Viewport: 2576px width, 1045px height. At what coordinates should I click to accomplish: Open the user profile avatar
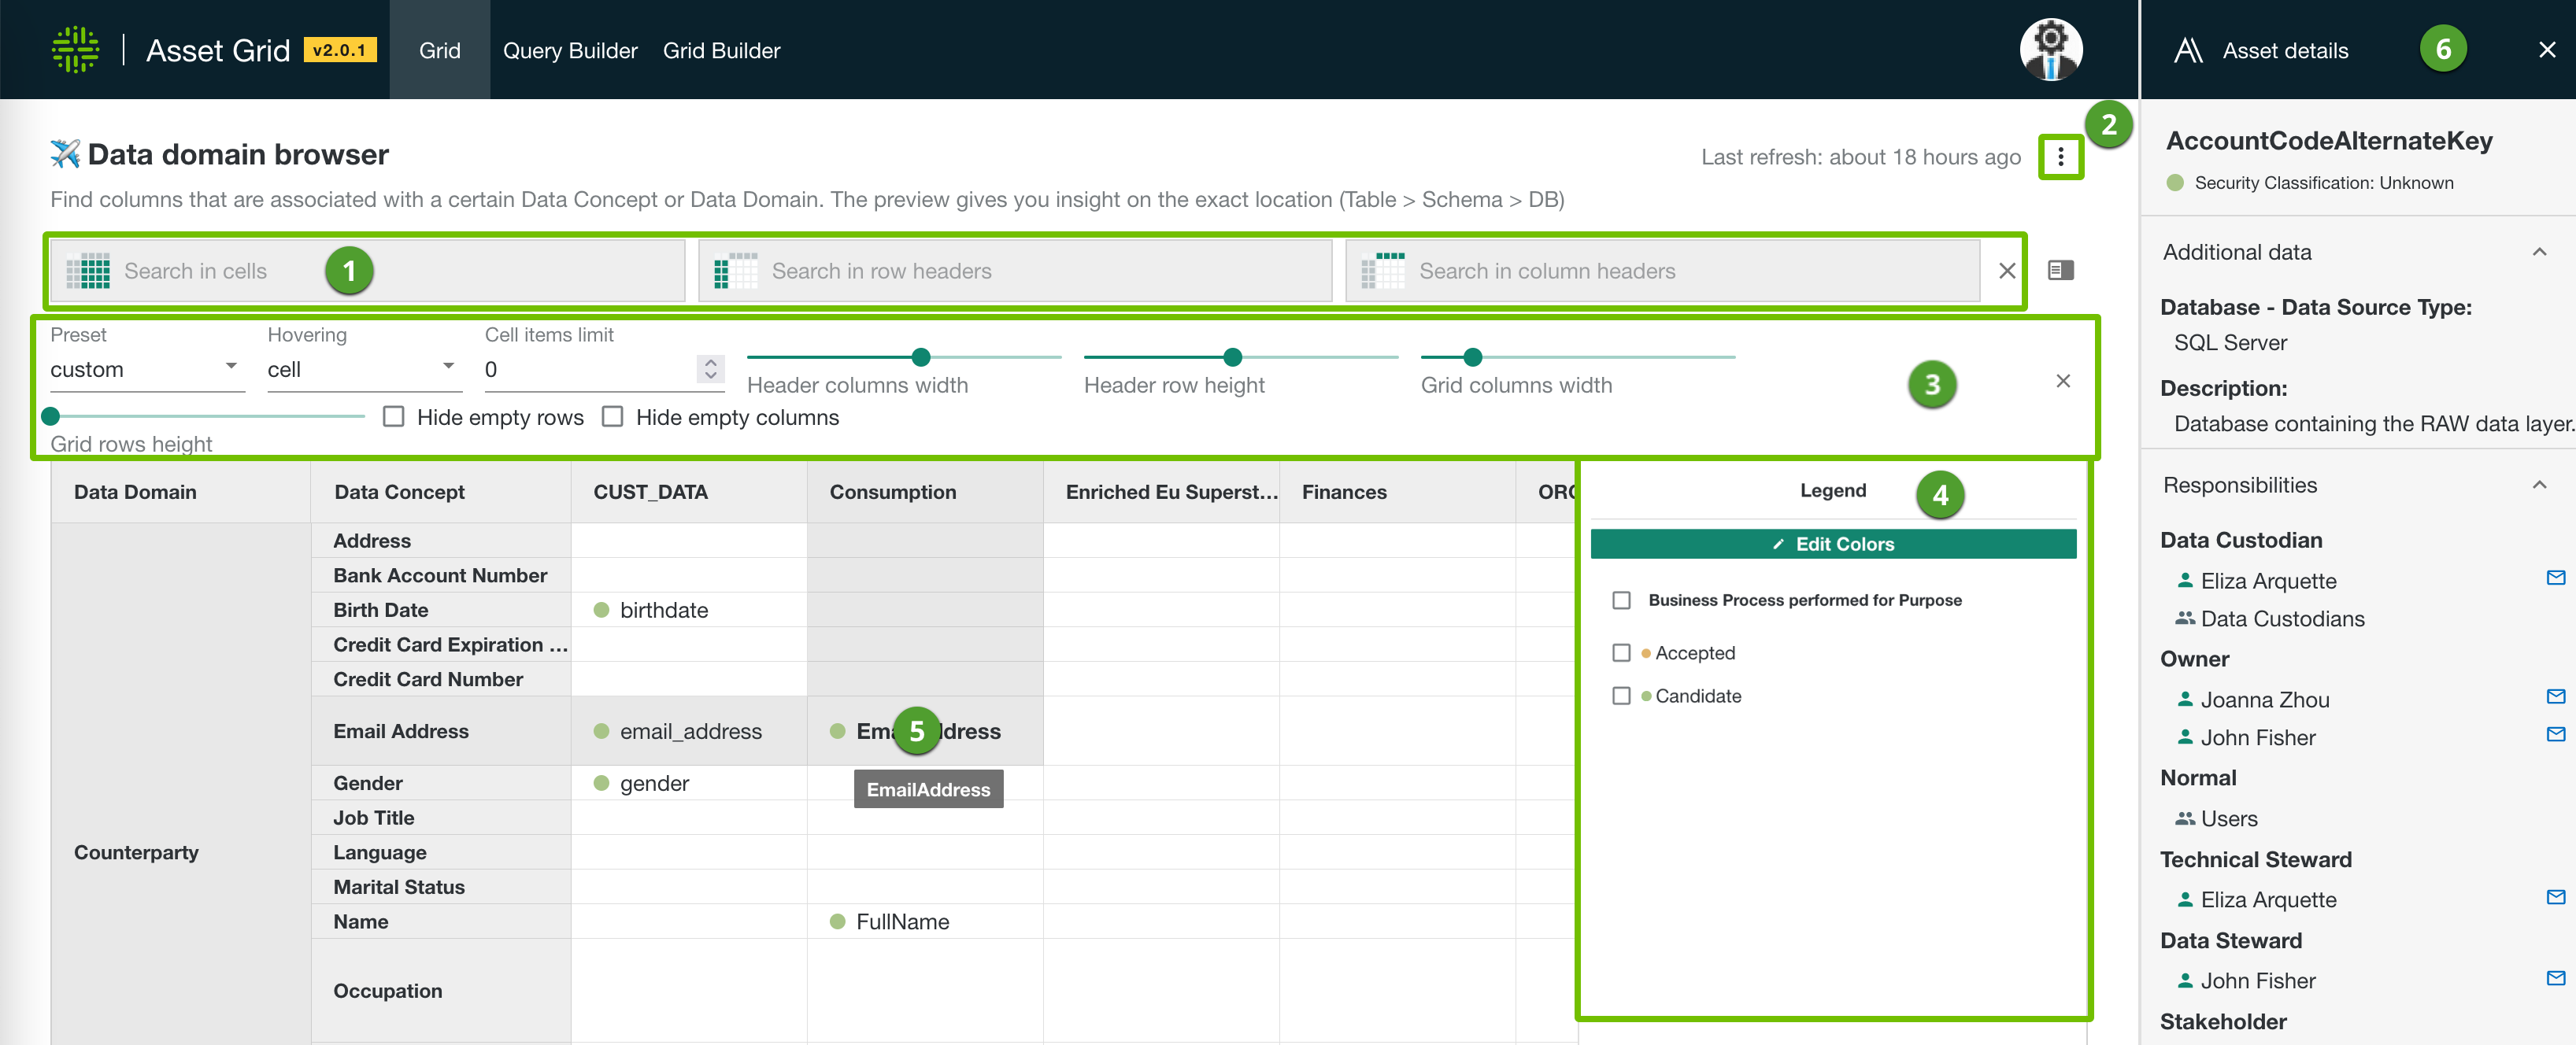2050,49
